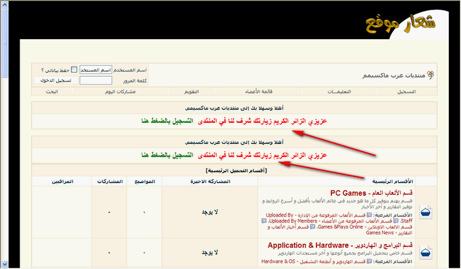Screen dimensions: 461x269
Task: Click the المشاركة الاخيرة column header
Action: 210,181
